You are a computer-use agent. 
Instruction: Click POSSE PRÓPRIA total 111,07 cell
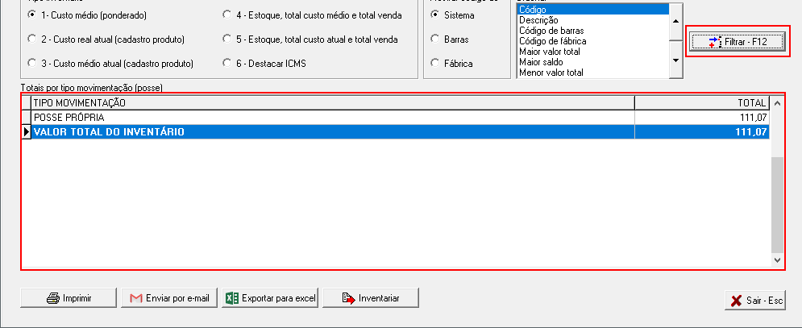(x=702, y=118)
